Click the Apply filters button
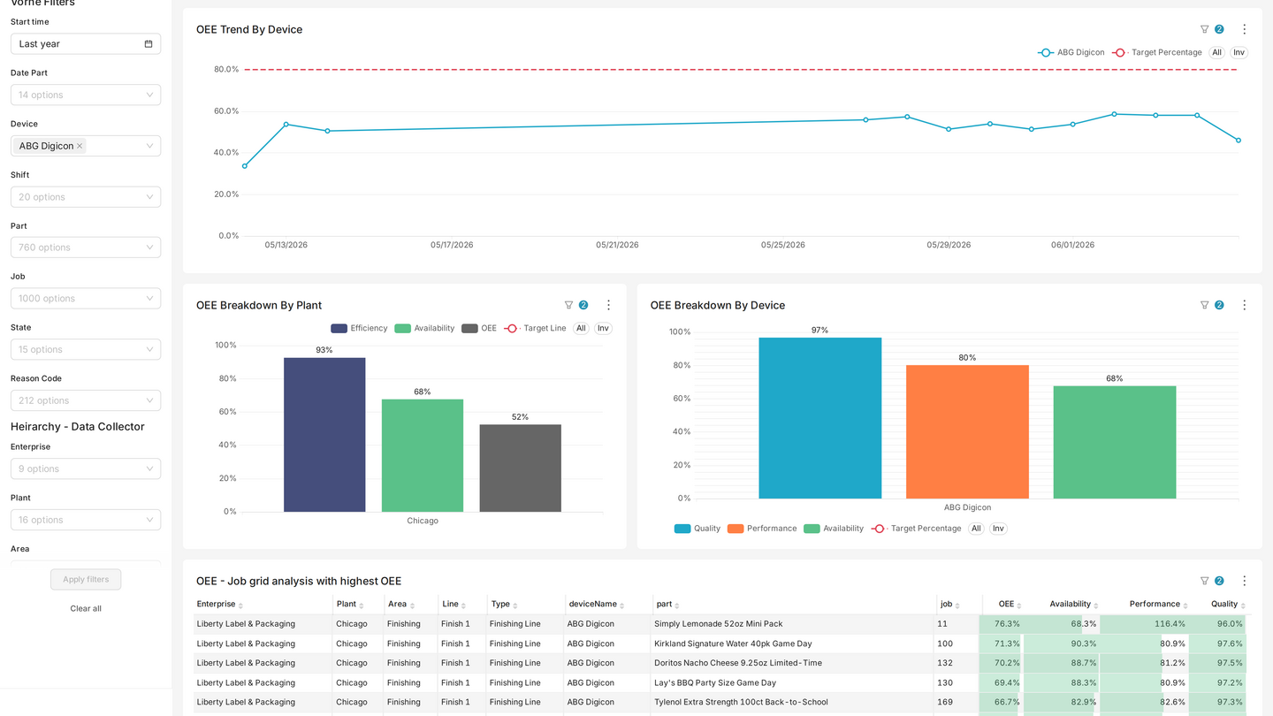Screen dimensions: 1273x716 (86, 579)
